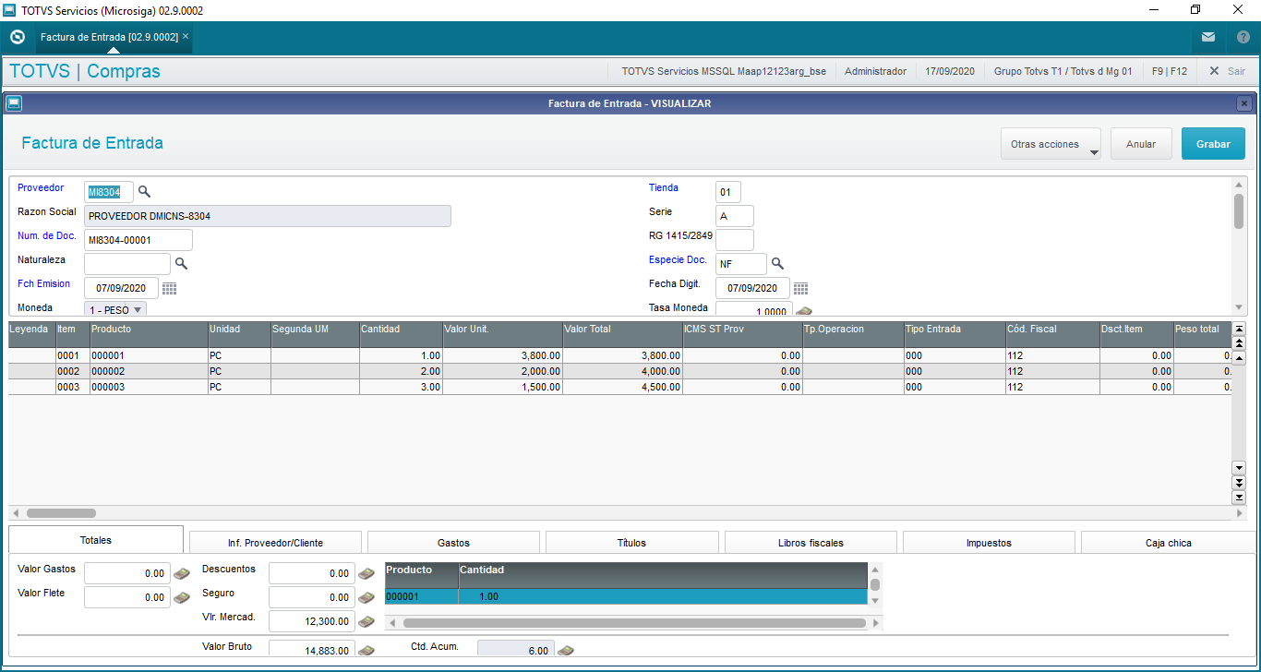Click the Naturaleza input field
The height and width of the screenshot is (672, 1261).
[x=127, y=264]
